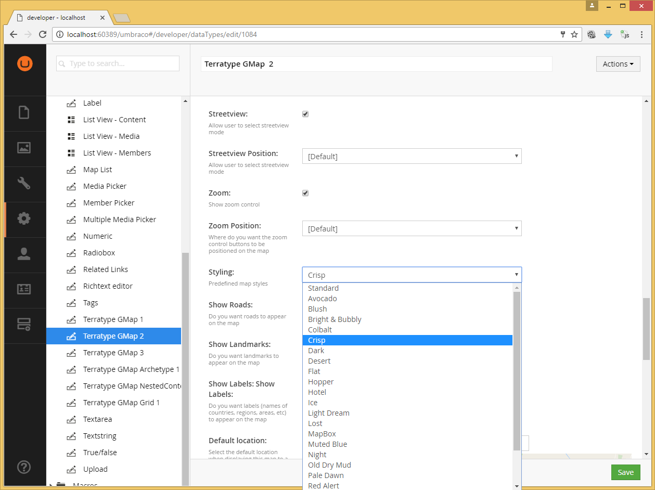The width and height of the screenshot is (655, 490).
Task: Open the new browser tab button
Action: point(122,18)
